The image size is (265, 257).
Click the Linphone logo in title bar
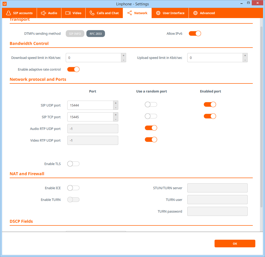(x=4, y=4)
